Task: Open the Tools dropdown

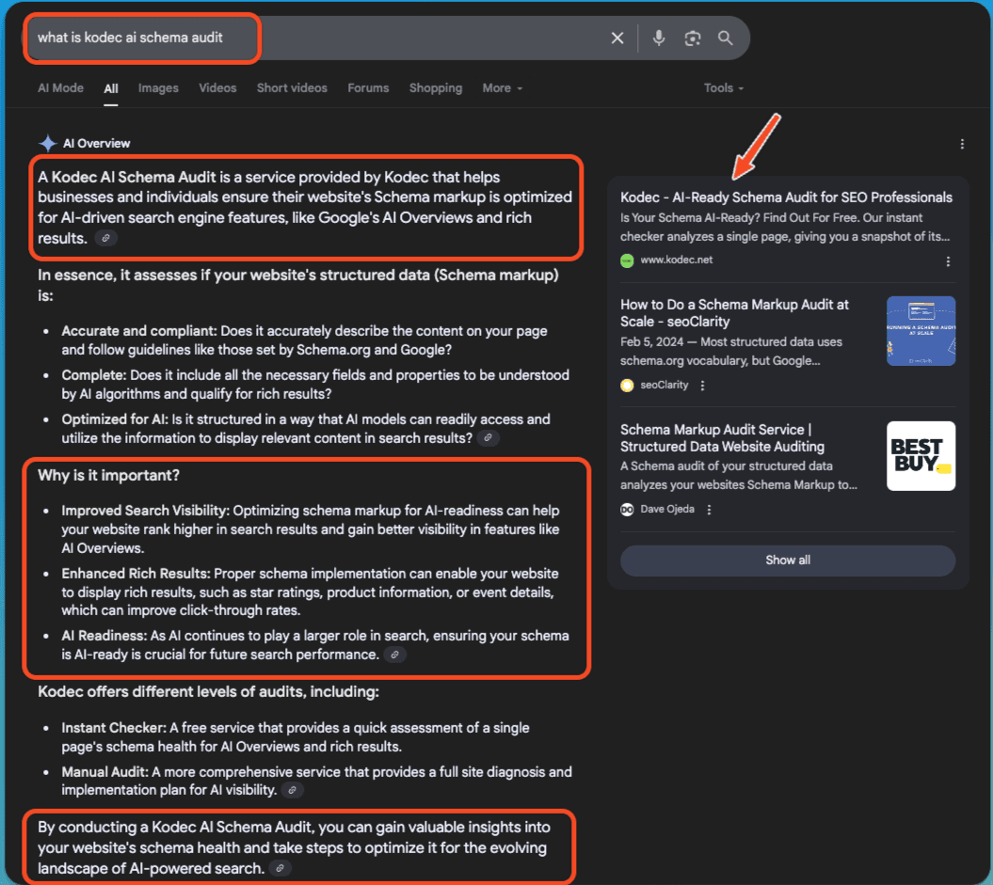Action: tap(723, 87)
